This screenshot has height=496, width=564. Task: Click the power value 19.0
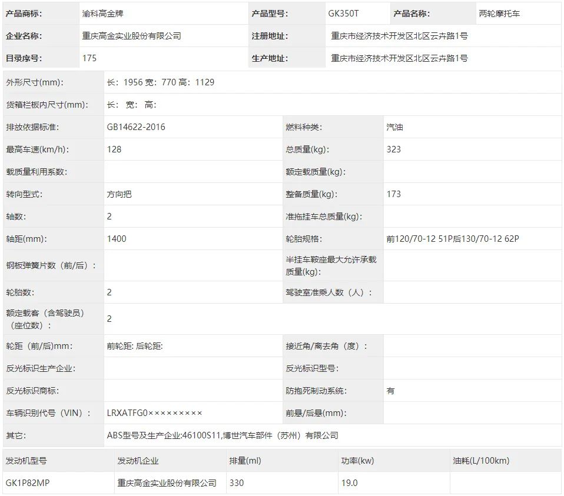tap(349, 483)
